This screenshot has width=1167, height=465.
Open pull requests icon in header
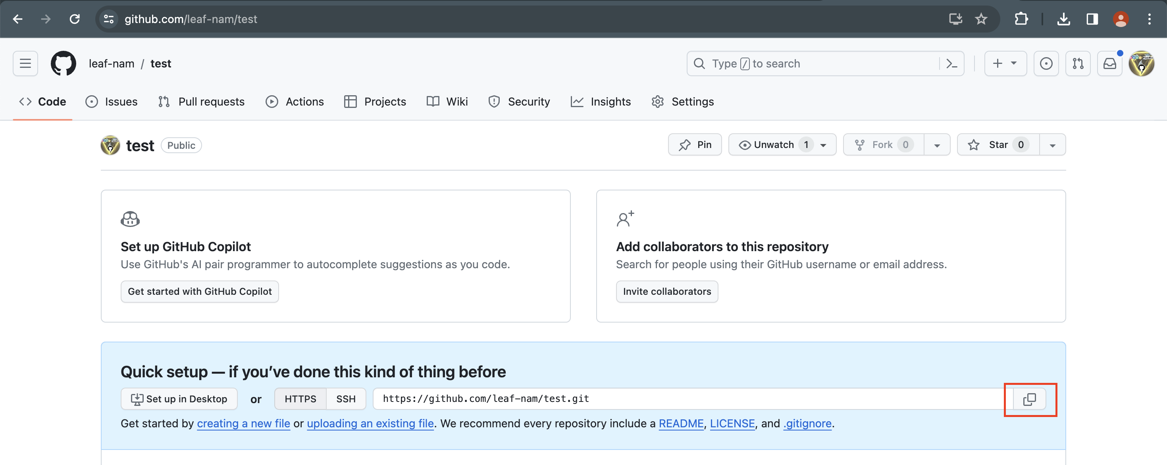click(x=1078, y=63)
